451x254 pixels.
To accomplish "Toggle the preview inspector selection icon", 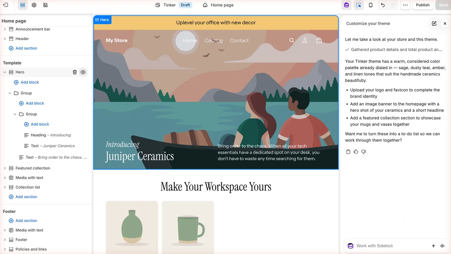I will tap(359, 5).
